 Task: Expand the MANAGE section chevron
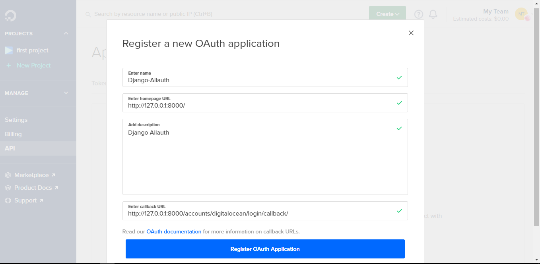66,93
